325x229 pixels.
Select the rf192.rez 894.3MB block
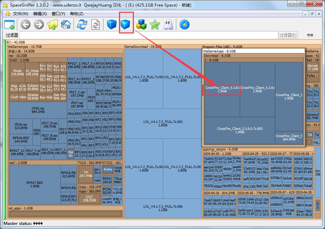[38, 110]
